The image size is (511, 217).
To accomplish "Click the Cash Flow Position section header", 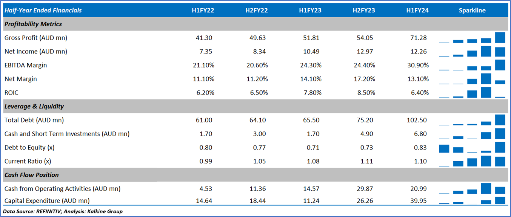I will click(x=31, y=175).
